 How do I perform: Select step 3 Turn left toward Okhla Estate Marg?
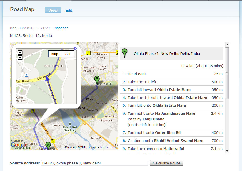[x=171, y=90]
